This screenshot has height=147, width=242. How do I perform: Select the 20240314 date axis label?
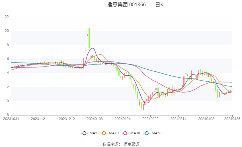coord(179,119)
